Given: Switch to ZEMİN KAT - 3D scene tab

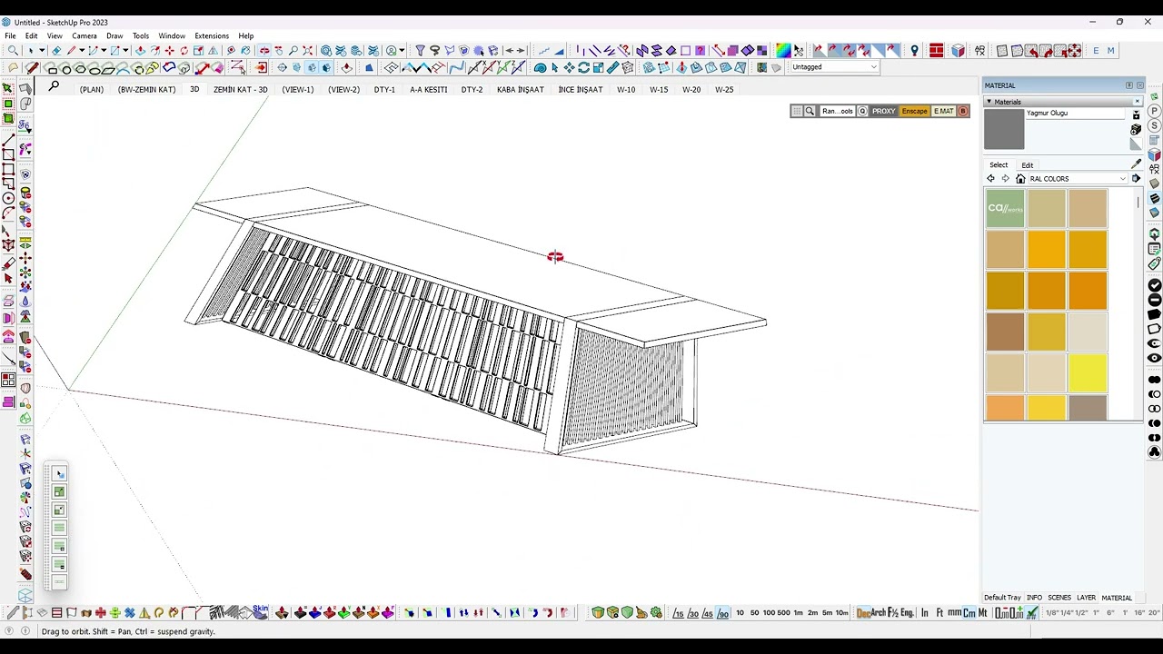Looking at the screenshot, I should (x=240, y=89).
